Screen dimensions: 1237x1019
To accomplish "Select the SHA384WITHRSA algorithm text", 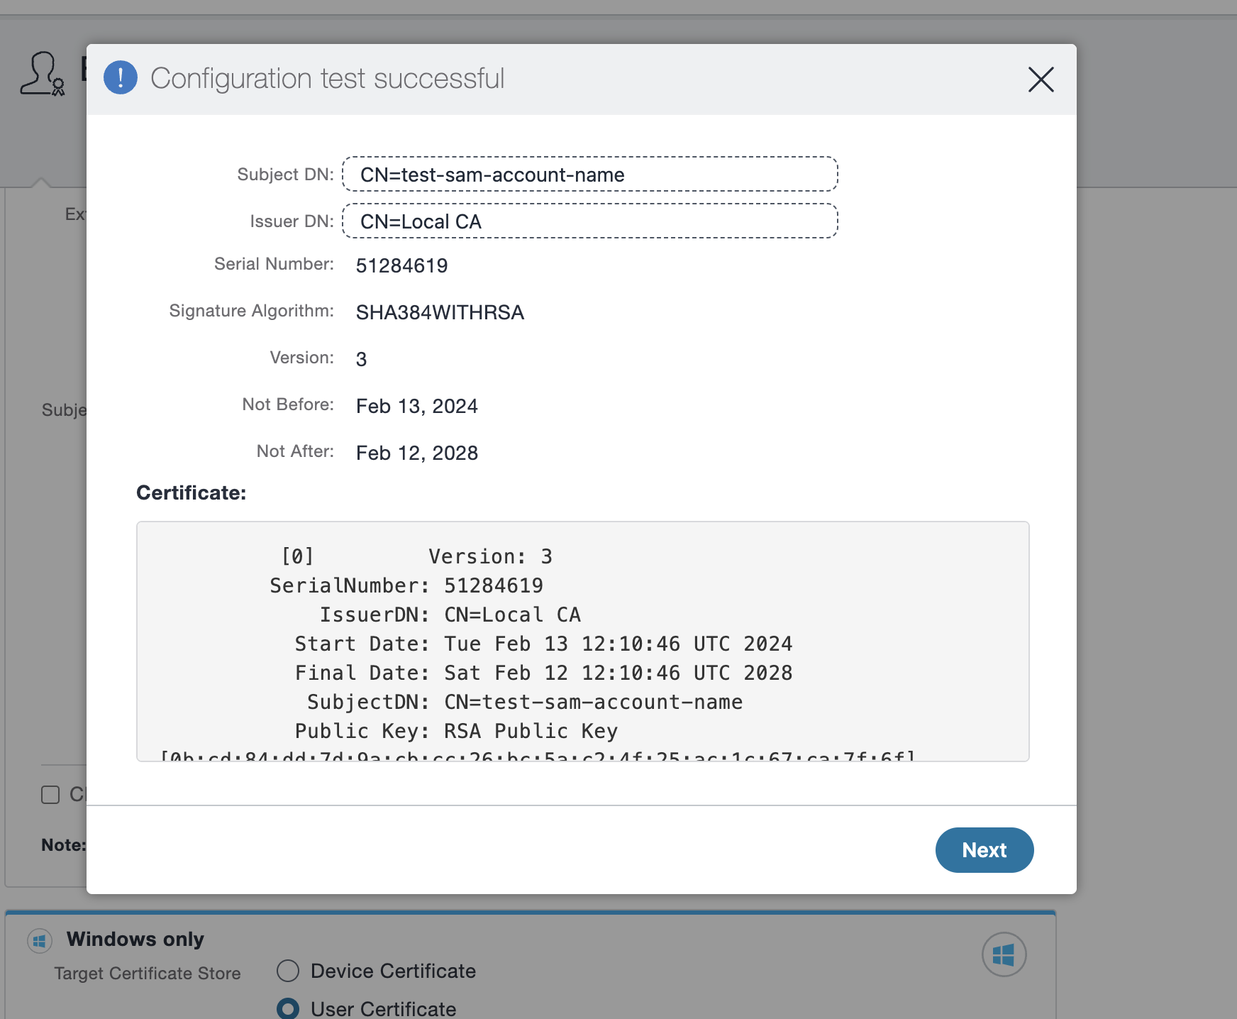I will pyautogui.click(x=440, y=312).
